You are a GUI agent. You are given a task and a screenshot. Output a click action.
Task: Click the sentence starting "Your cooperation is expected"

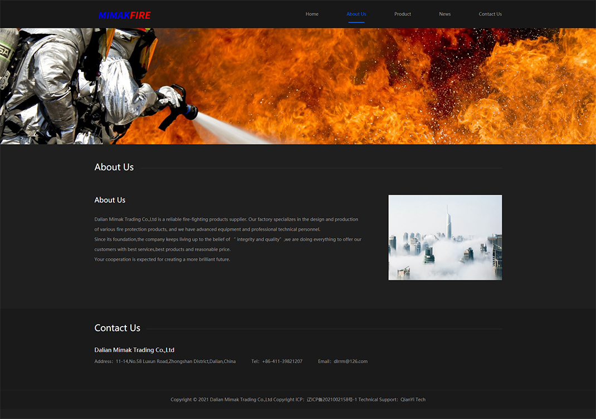[162, 259]
